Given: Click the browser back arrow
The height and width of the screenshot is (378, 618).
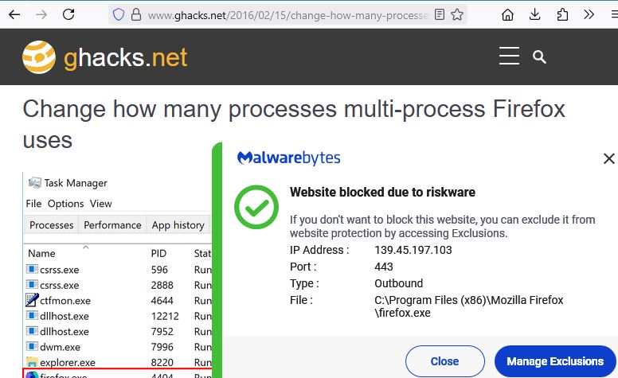Looking at the screenshot, I should tap(14, 14).
